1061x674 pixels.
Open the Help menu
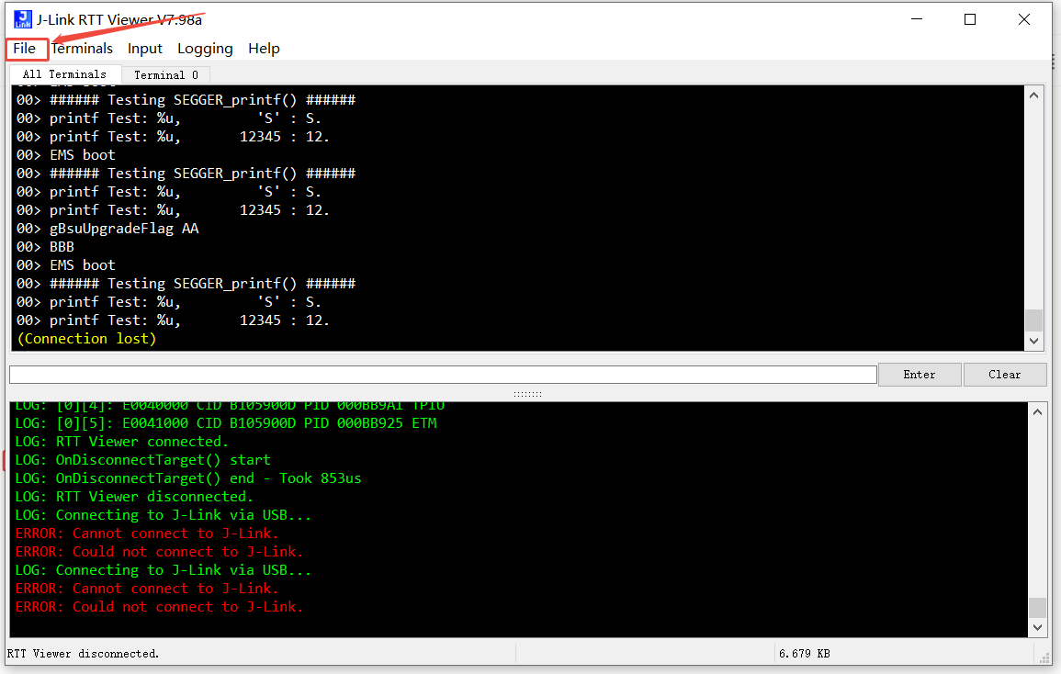(x=264, y=49)
